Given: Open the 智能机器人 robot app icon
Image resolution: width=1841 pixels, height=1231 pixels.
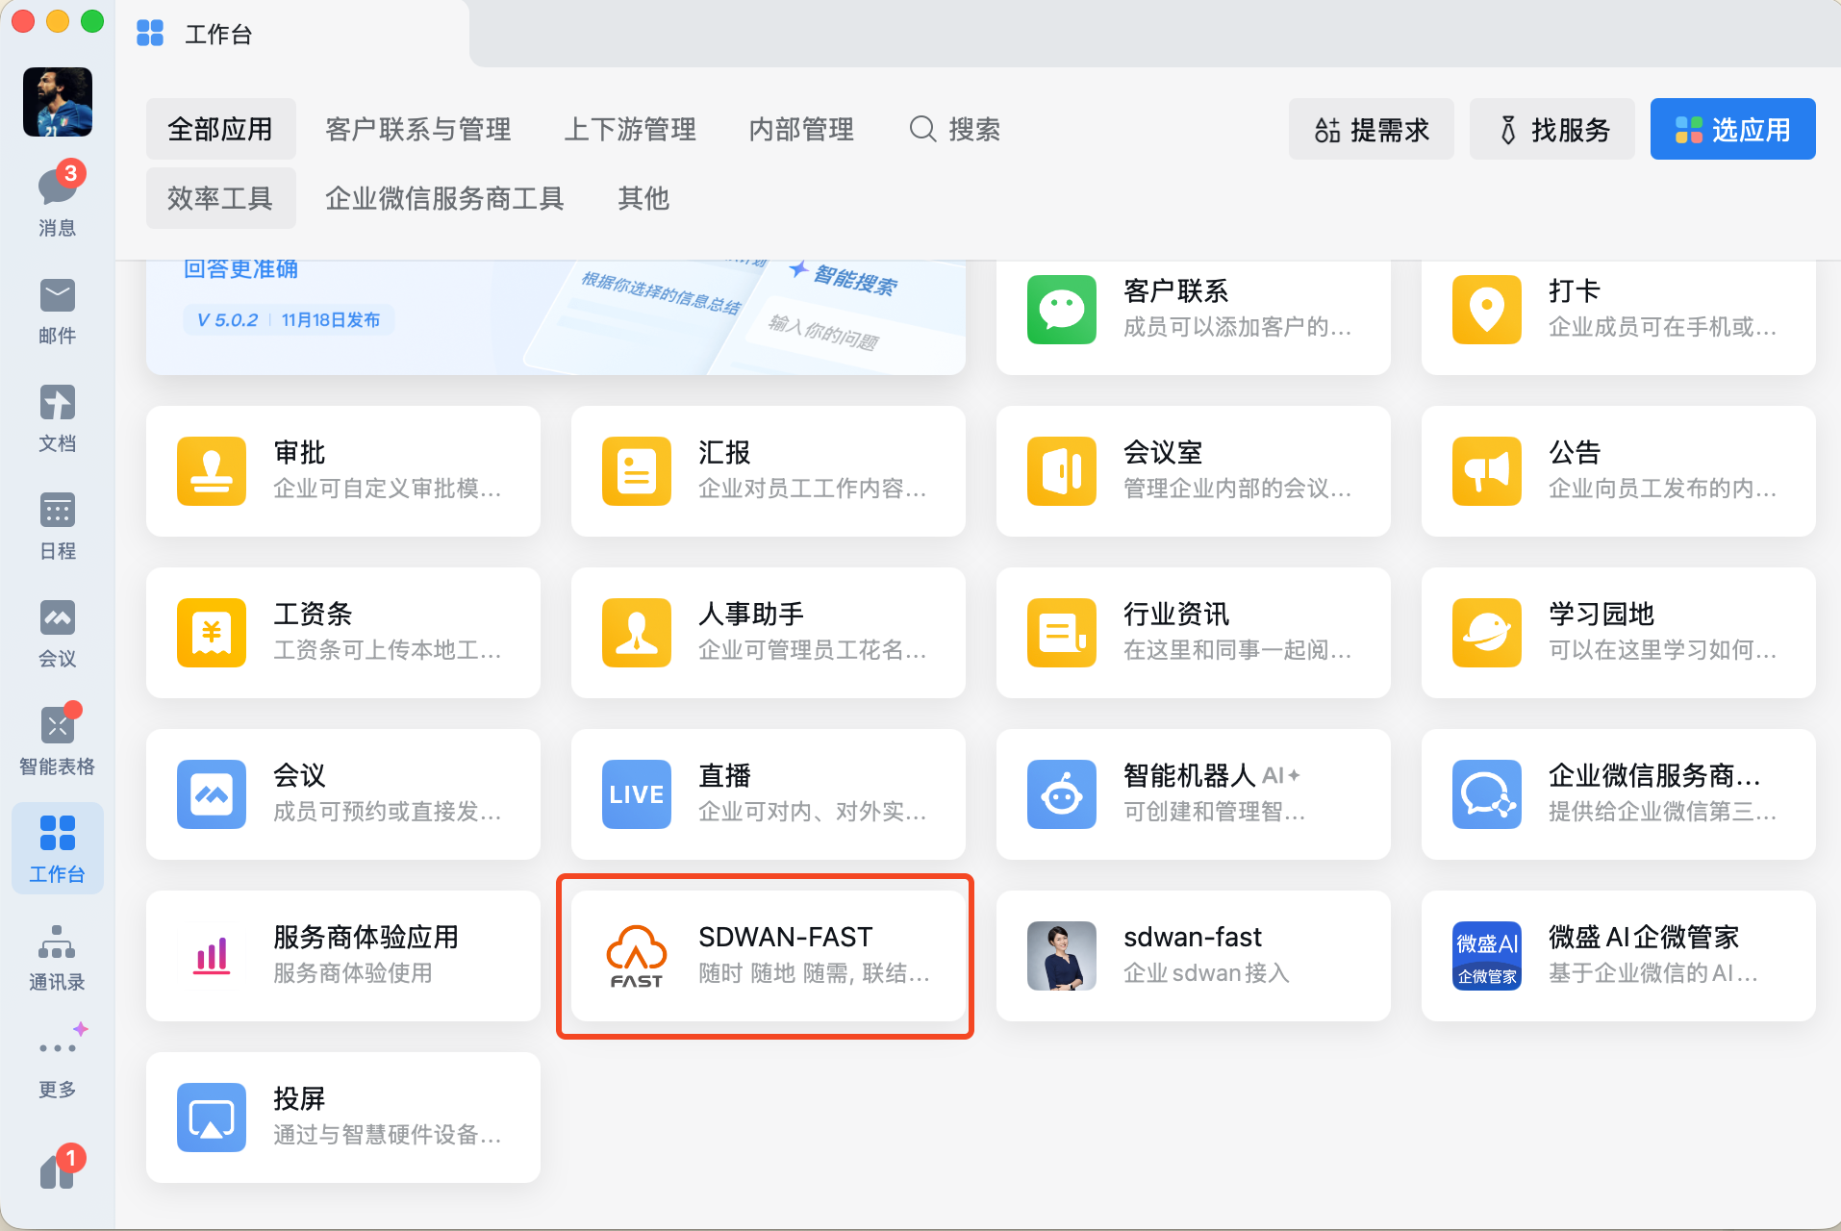Looking at the screenshot, I should 1061,794.
